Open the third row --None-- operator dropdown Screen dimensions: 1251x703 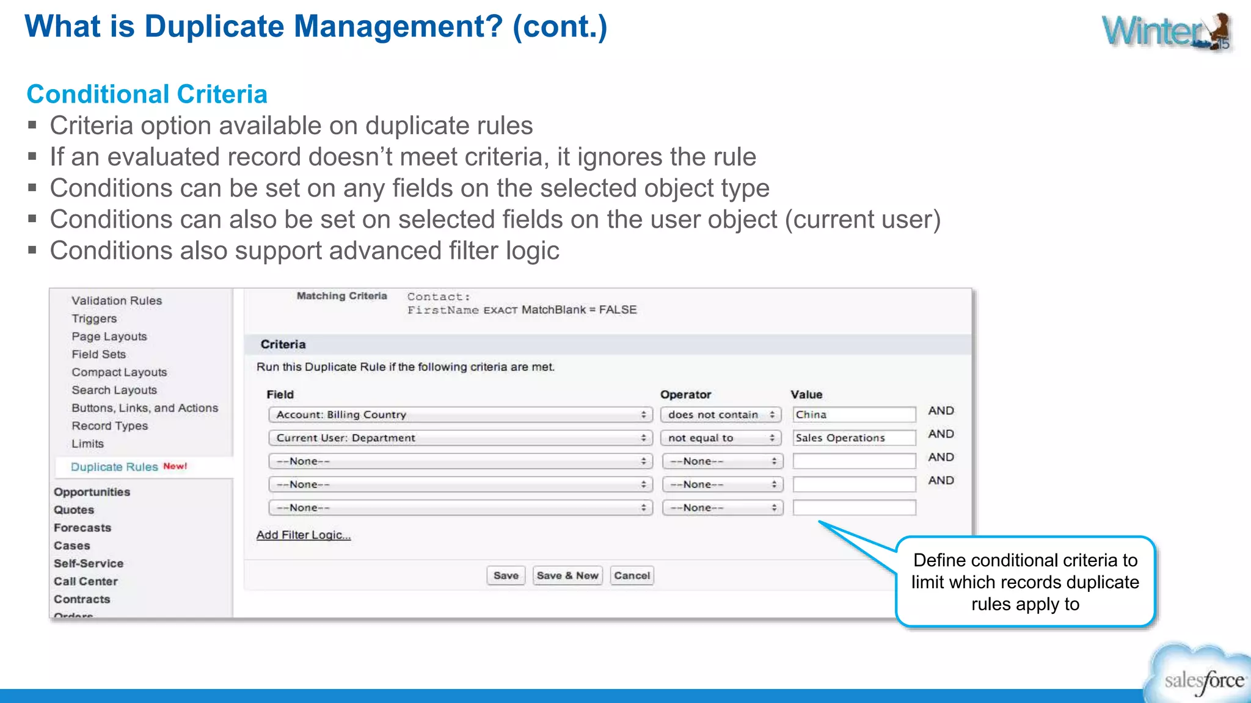pos(722,461)
